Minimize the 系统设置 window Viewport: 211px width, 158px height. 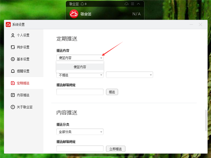[191, 24]
